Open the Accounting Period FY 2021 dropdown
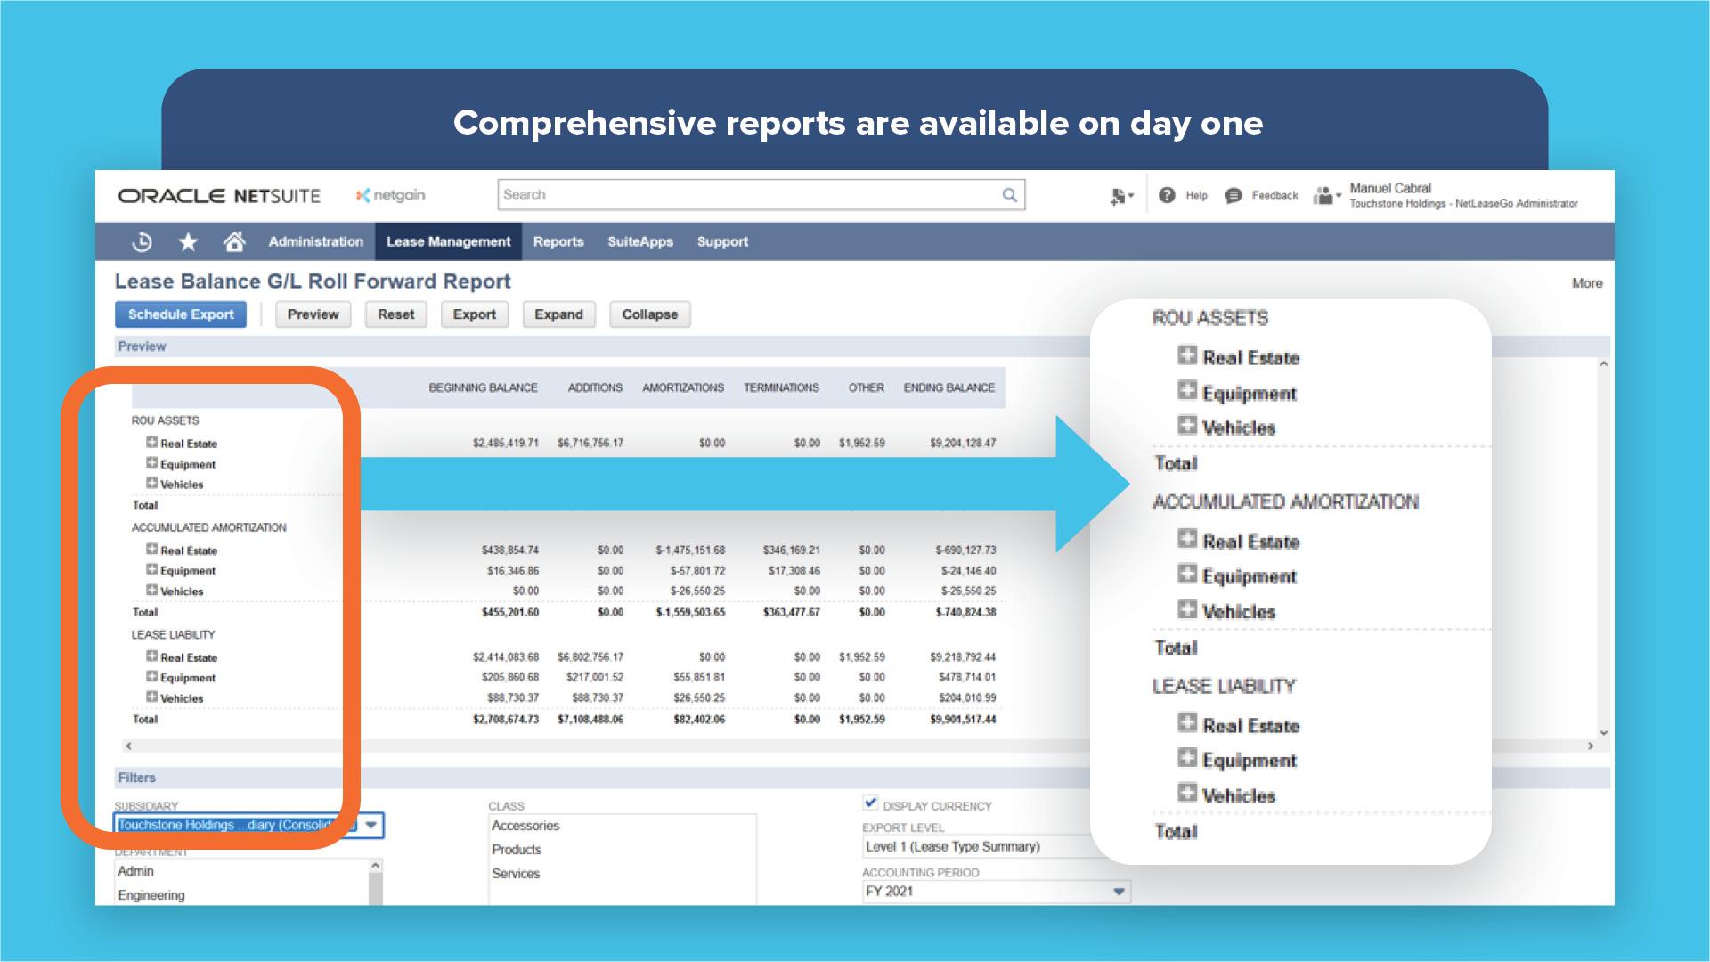Screen dimensions: 1710x962 coord(1119,892)
